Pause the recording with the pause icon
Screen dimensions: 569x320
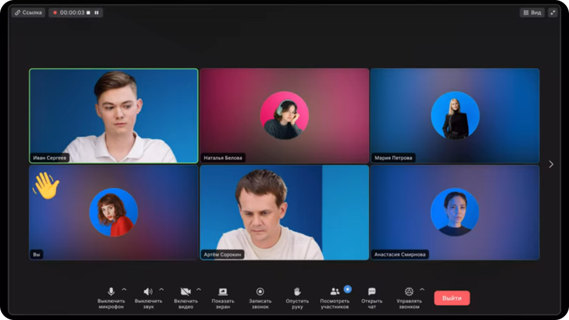click(96, 12)
